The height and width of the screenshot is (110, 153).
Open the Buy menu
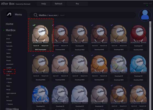pyautogui.click(x=77, y=4)
